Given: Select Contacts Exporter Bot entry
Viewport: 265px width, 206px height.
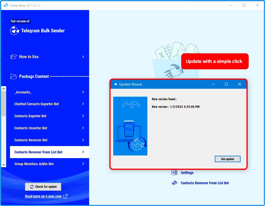Looking at the screenshot, I should coord(49,116).
